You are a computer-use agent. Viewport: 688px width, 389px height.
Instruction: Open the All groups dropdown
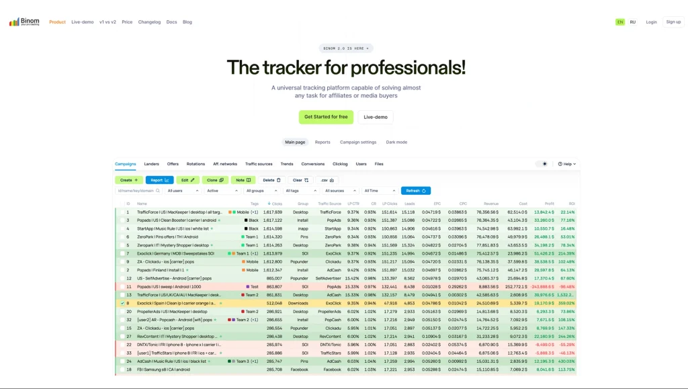point(262,191)
